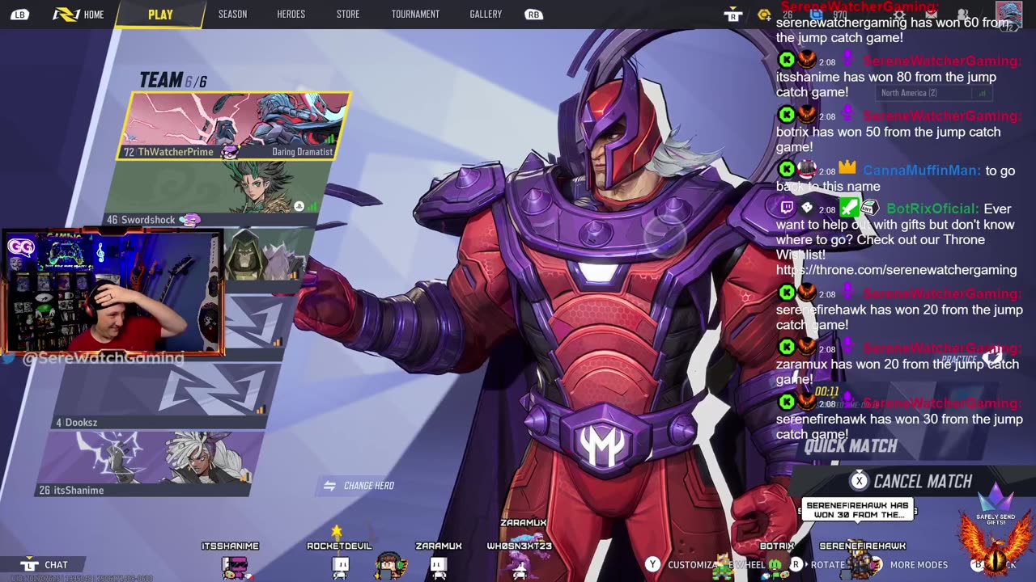
Task: Click the zaramux has won 20 chat message
Action: [898, 372]
